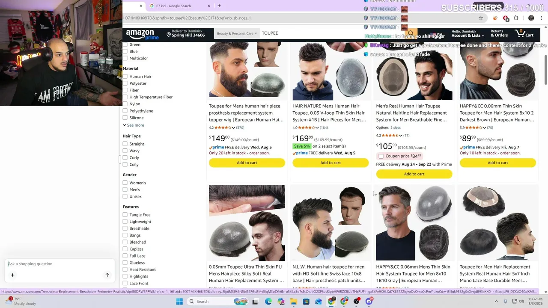
Task: Open Outlook from the taskbar
Action: 319,302
